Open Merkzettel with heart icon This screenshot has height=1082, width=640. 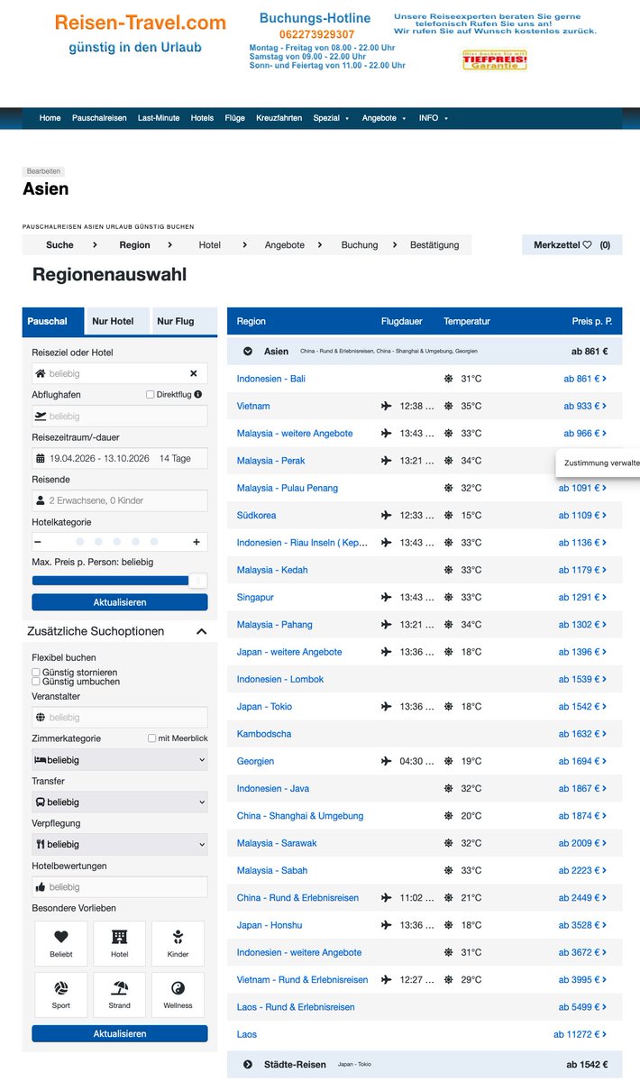(x=571, y=244)
